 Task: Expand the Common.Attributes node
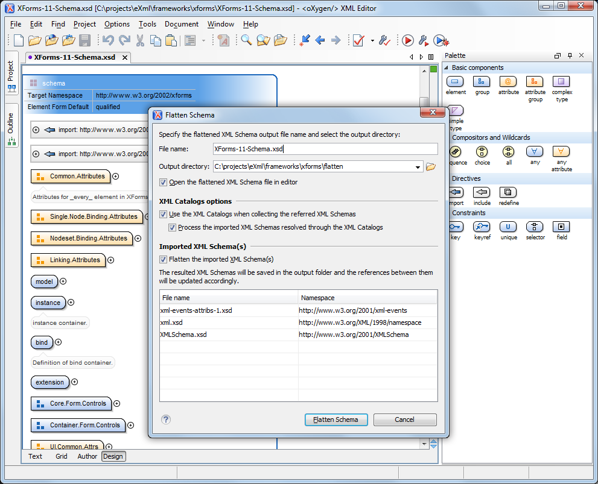pyautogui.click(x=116, y=177)
